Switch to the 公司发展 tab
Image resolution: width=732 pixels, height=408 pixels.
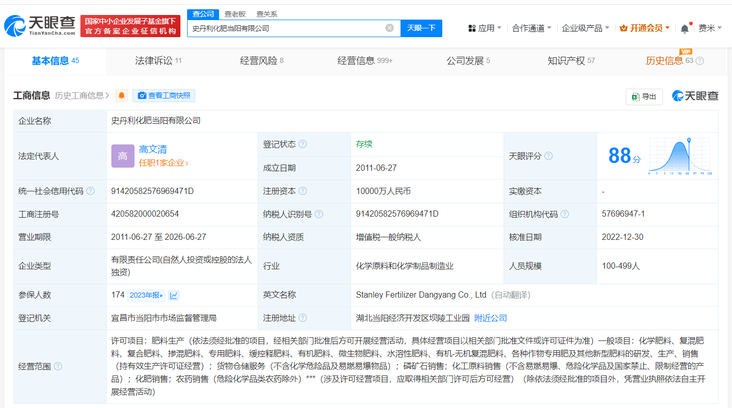468,61
